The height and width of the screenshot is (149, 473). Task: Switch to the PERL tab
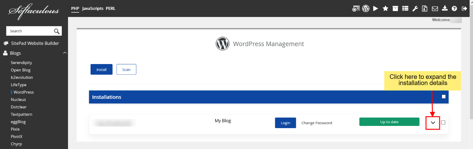(x=111, y=9)
